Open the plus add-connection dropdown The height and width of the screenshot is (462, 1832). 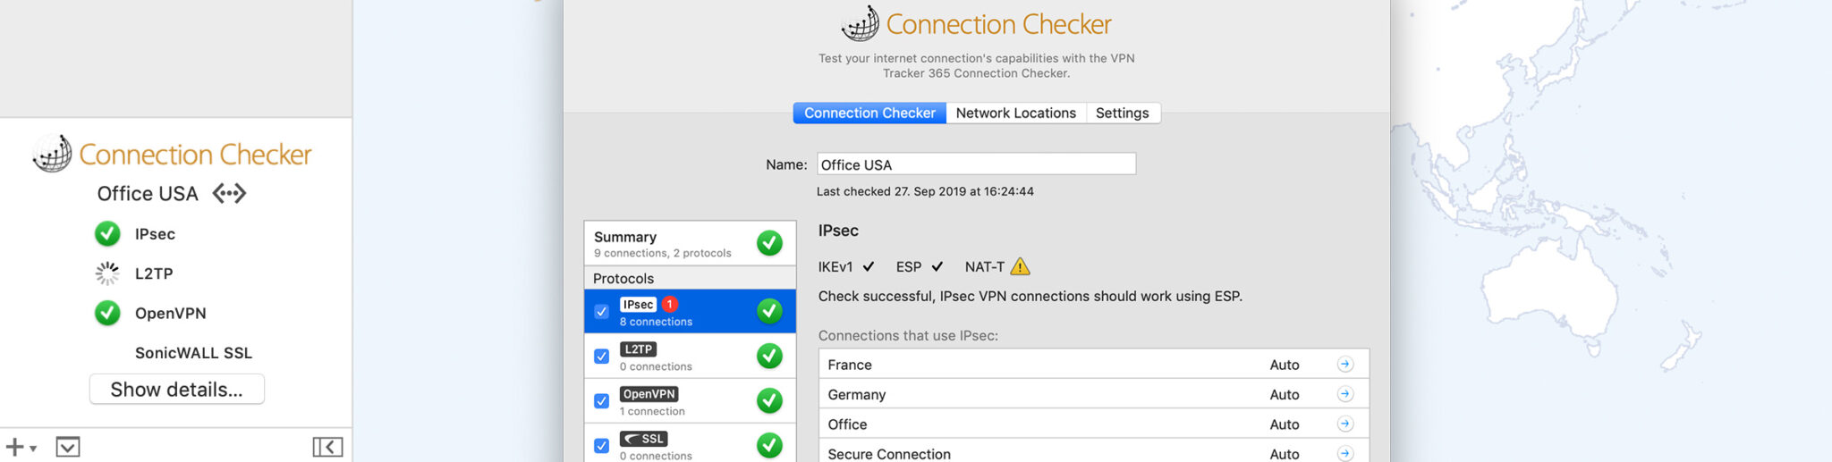(21, 447)
